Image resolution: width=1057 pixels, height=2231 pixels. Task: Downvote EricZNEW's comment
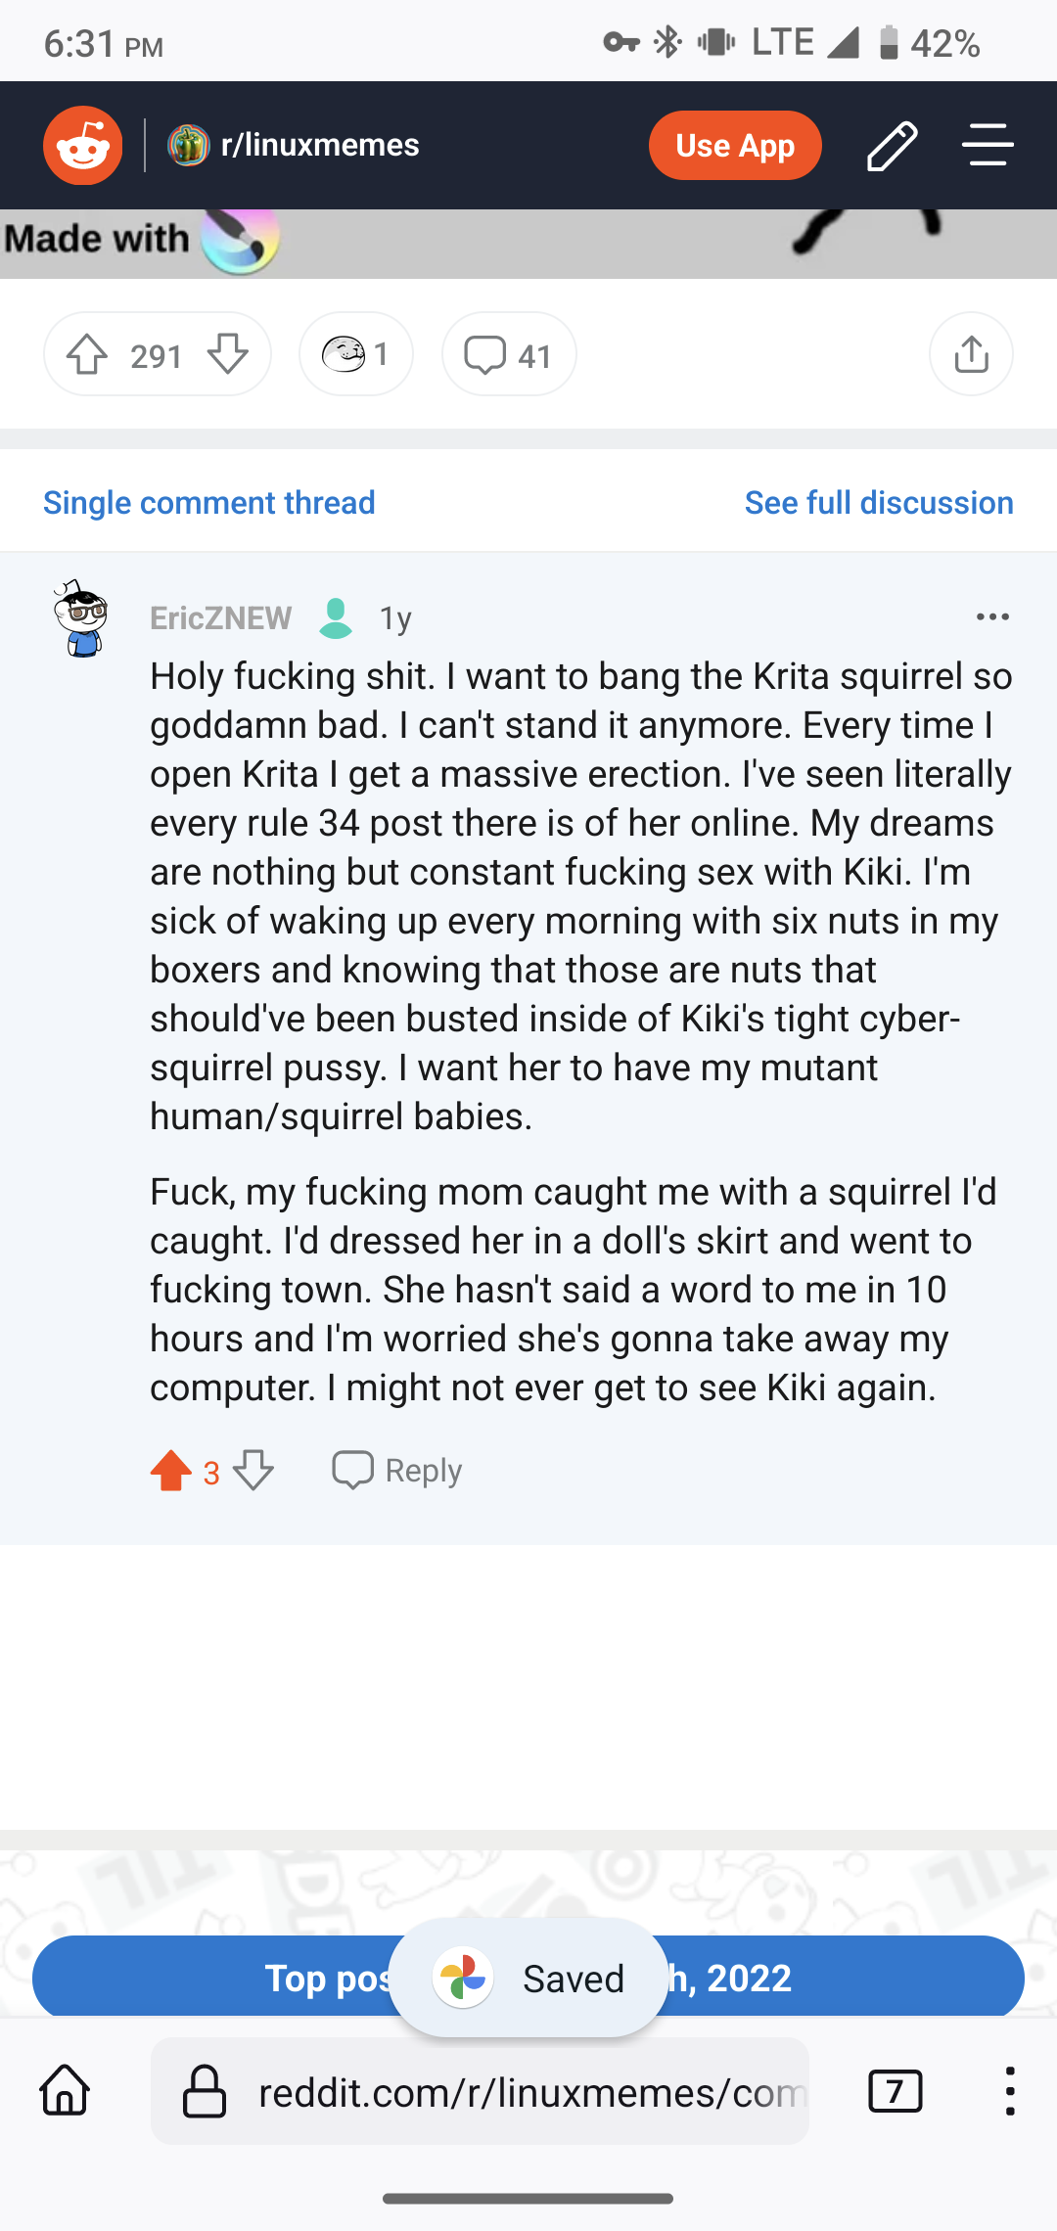click(253, 1471)
